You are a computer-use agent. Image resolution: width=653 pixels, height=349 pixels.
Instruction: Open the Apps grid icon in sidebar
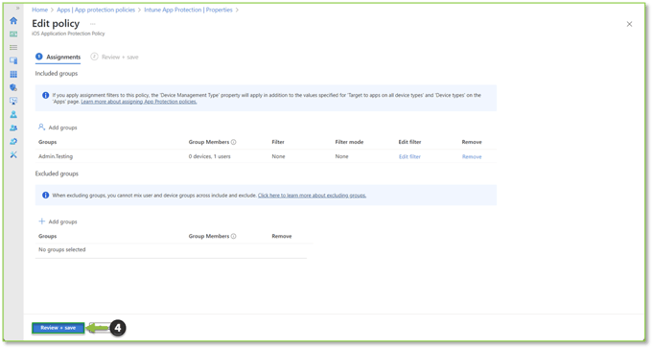coord(13,74)
